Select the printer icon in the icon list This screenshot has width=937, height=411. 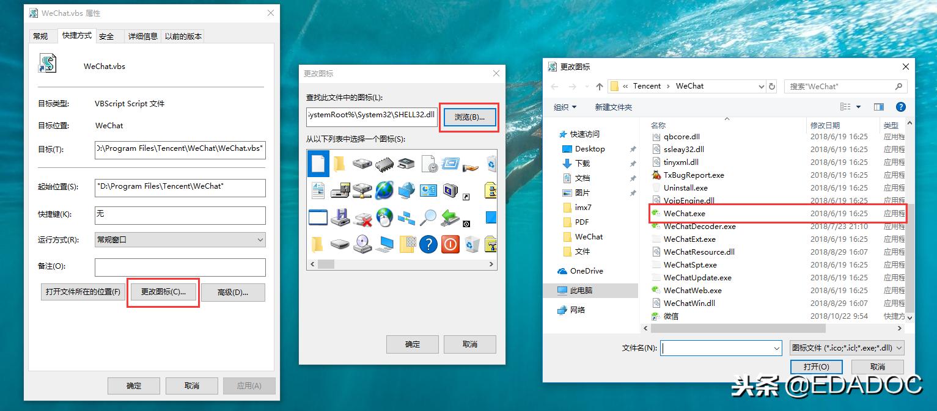(405, 163)
